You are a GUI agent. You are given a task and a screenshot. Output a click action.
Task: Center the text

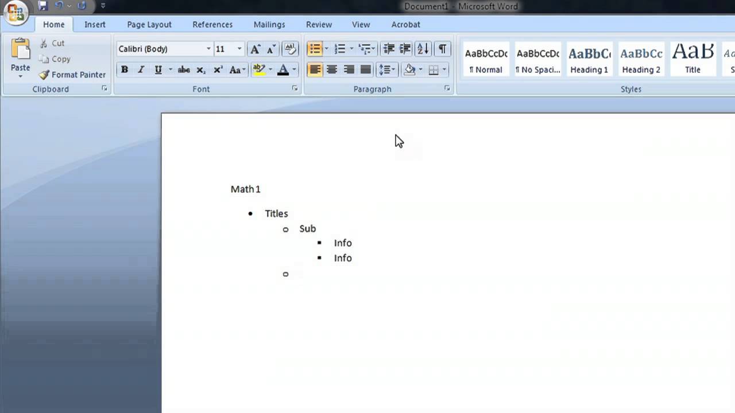tap(331, 70)
